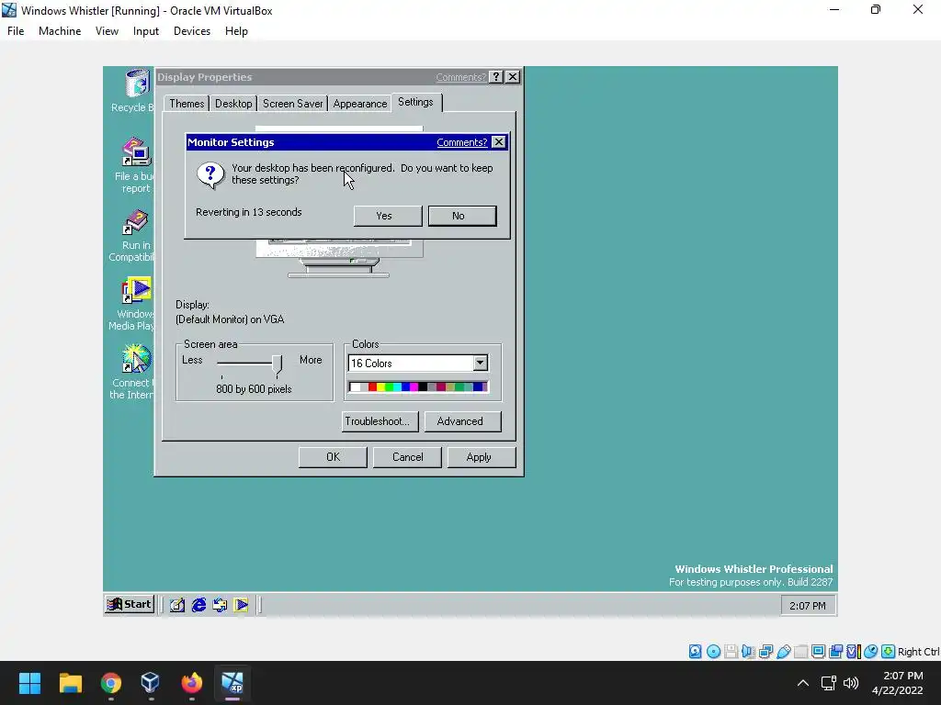941x705 pixels.
Task: Open the Help menu
Action: point(236,31)
